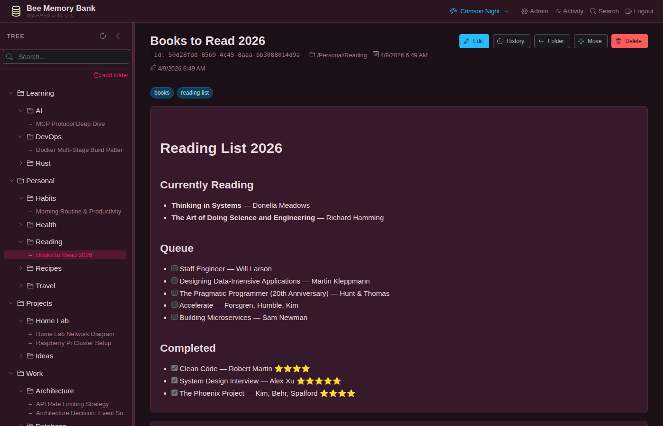Expand the Recipes folder chevron

pyautogui.click(x=21, y=268)
